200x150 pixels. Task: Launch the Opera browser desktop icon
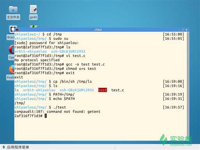(x=11, y=52)
